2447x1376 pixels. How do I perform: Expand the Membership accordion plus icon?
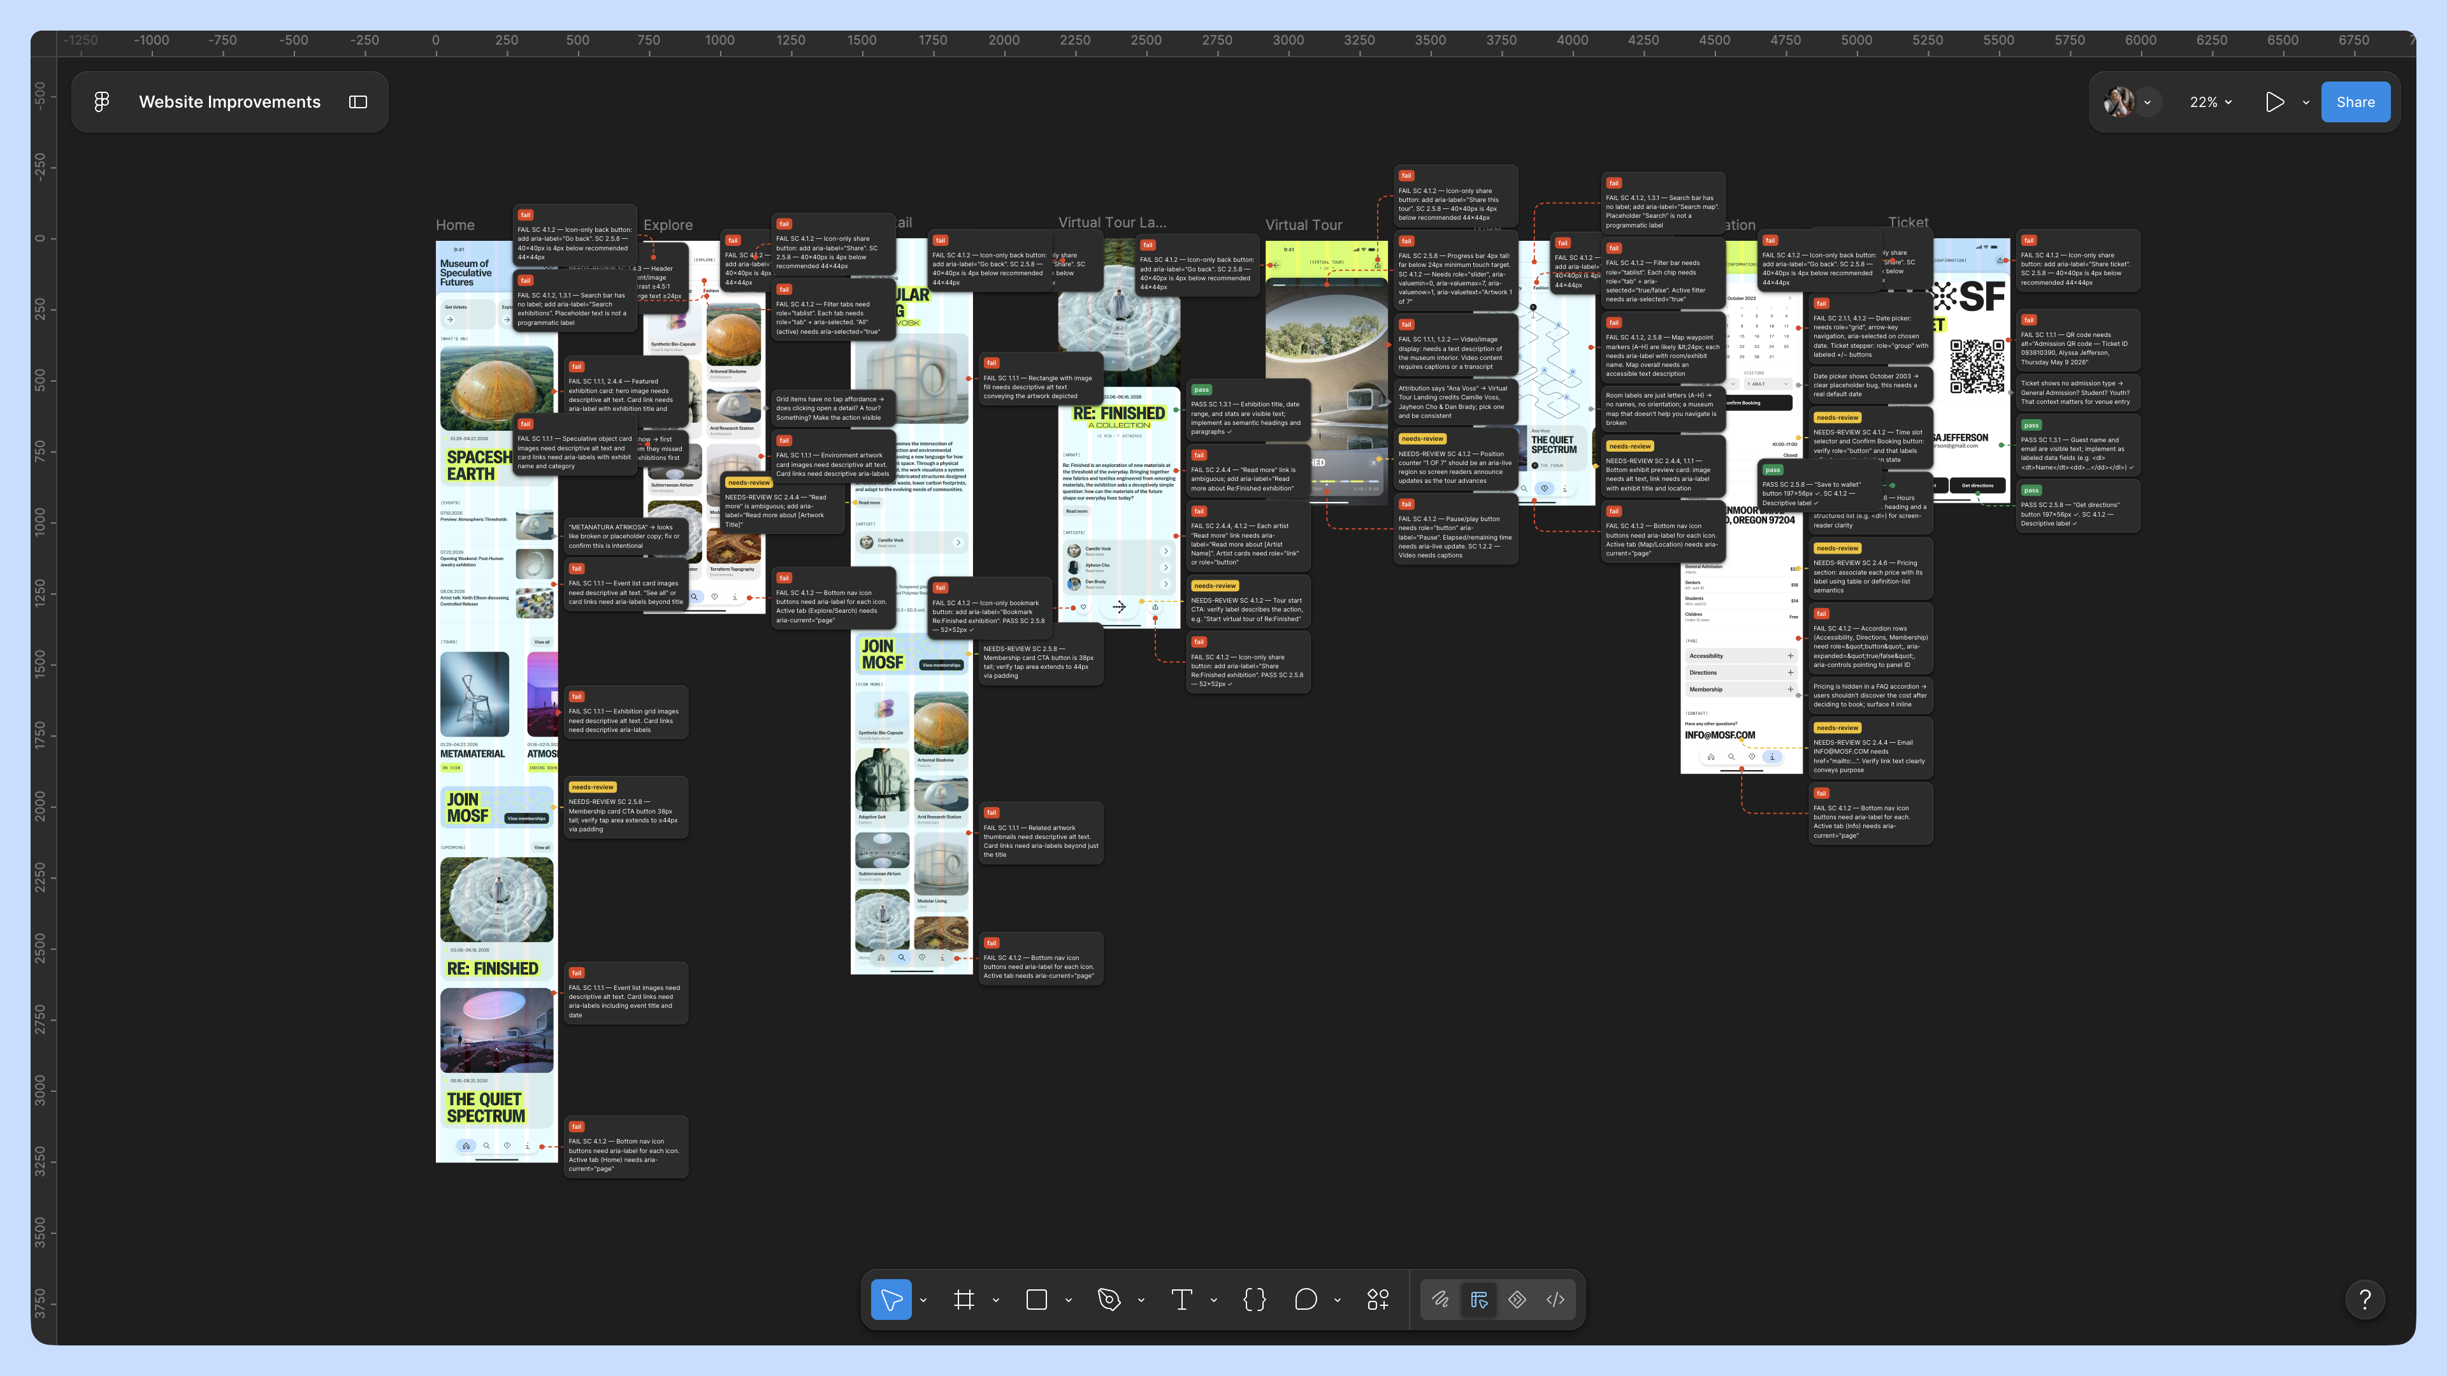(x=1791, y=689)
